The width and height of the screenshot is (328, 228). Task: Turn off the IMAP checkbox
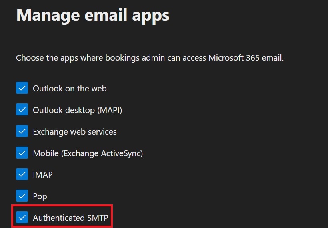click(22, 174)
